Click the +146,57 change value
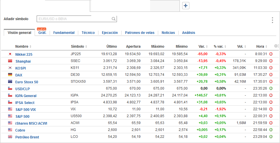Image resolution: width=280 pixels, height=143 pixels. pyautogui.click(x=201, y=95)
